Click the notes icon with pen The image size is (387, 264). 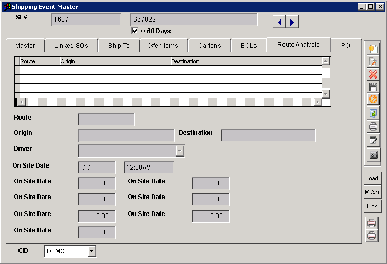tap(373, 140)
